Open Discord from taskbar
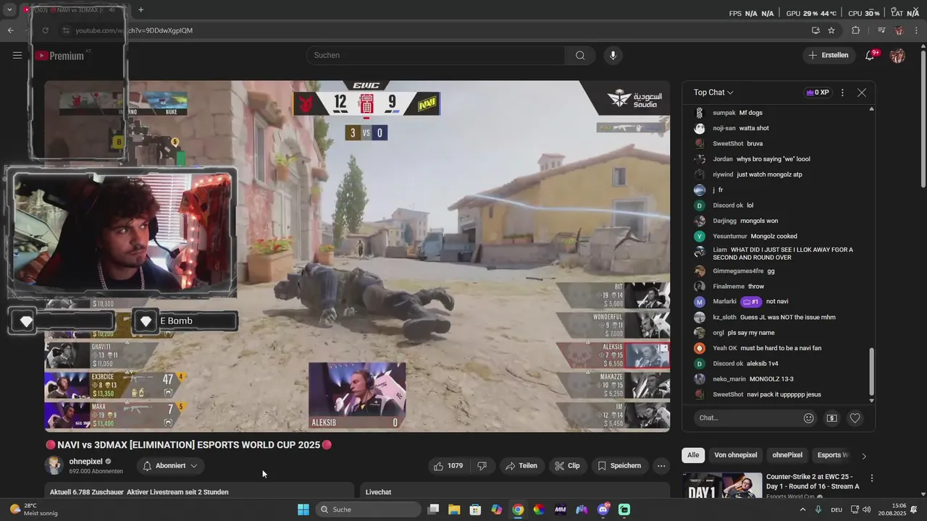The height and width of the screenshot is (521, 927). click(603, 509)
